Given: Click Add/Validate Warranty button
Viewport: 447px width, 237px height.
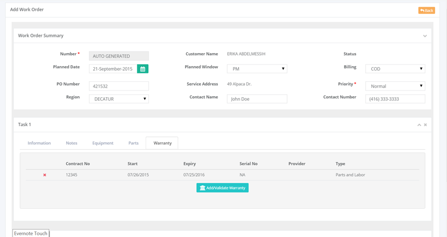Looking at the screenshot, I should coord(222,188).
